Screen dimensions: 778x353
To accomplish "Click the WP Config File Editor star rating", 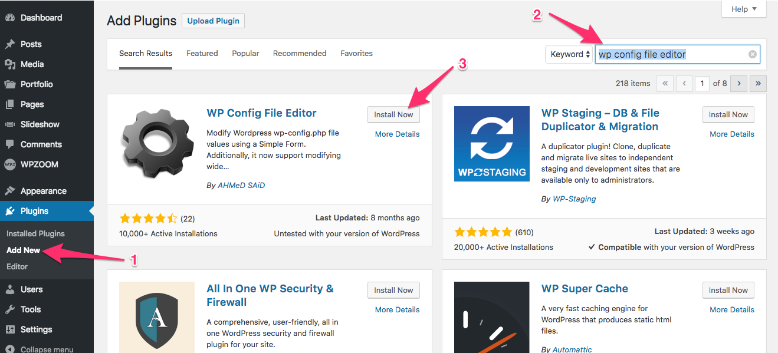I will point(148,219).
